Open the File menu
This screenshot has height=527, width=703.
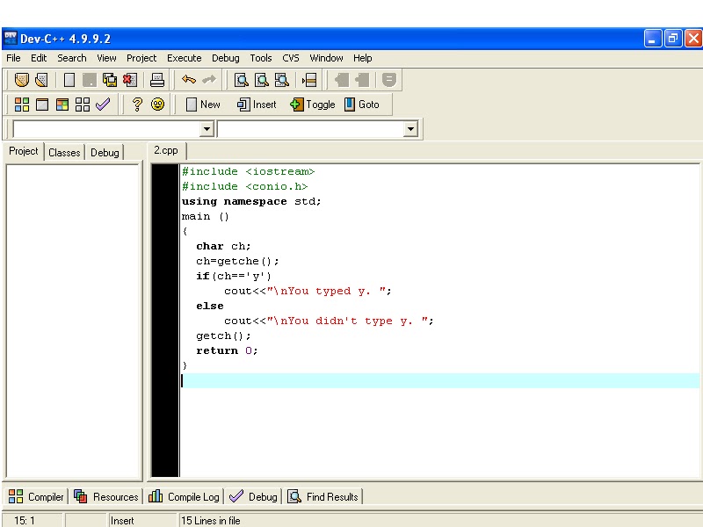pyautogui.click(x=13, y=58)
